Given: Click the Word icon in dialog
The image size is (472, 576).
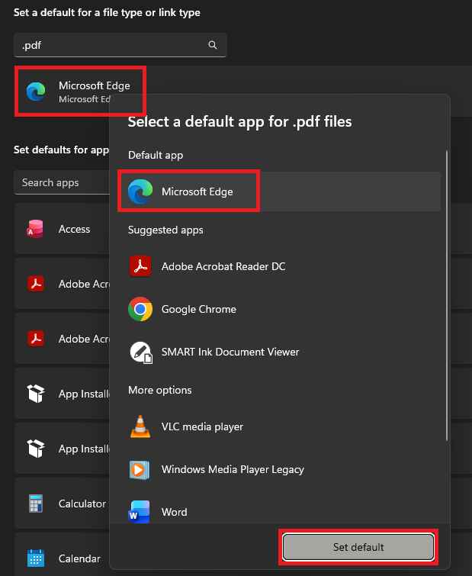Looking at the screenshot, I should [139, 512].
